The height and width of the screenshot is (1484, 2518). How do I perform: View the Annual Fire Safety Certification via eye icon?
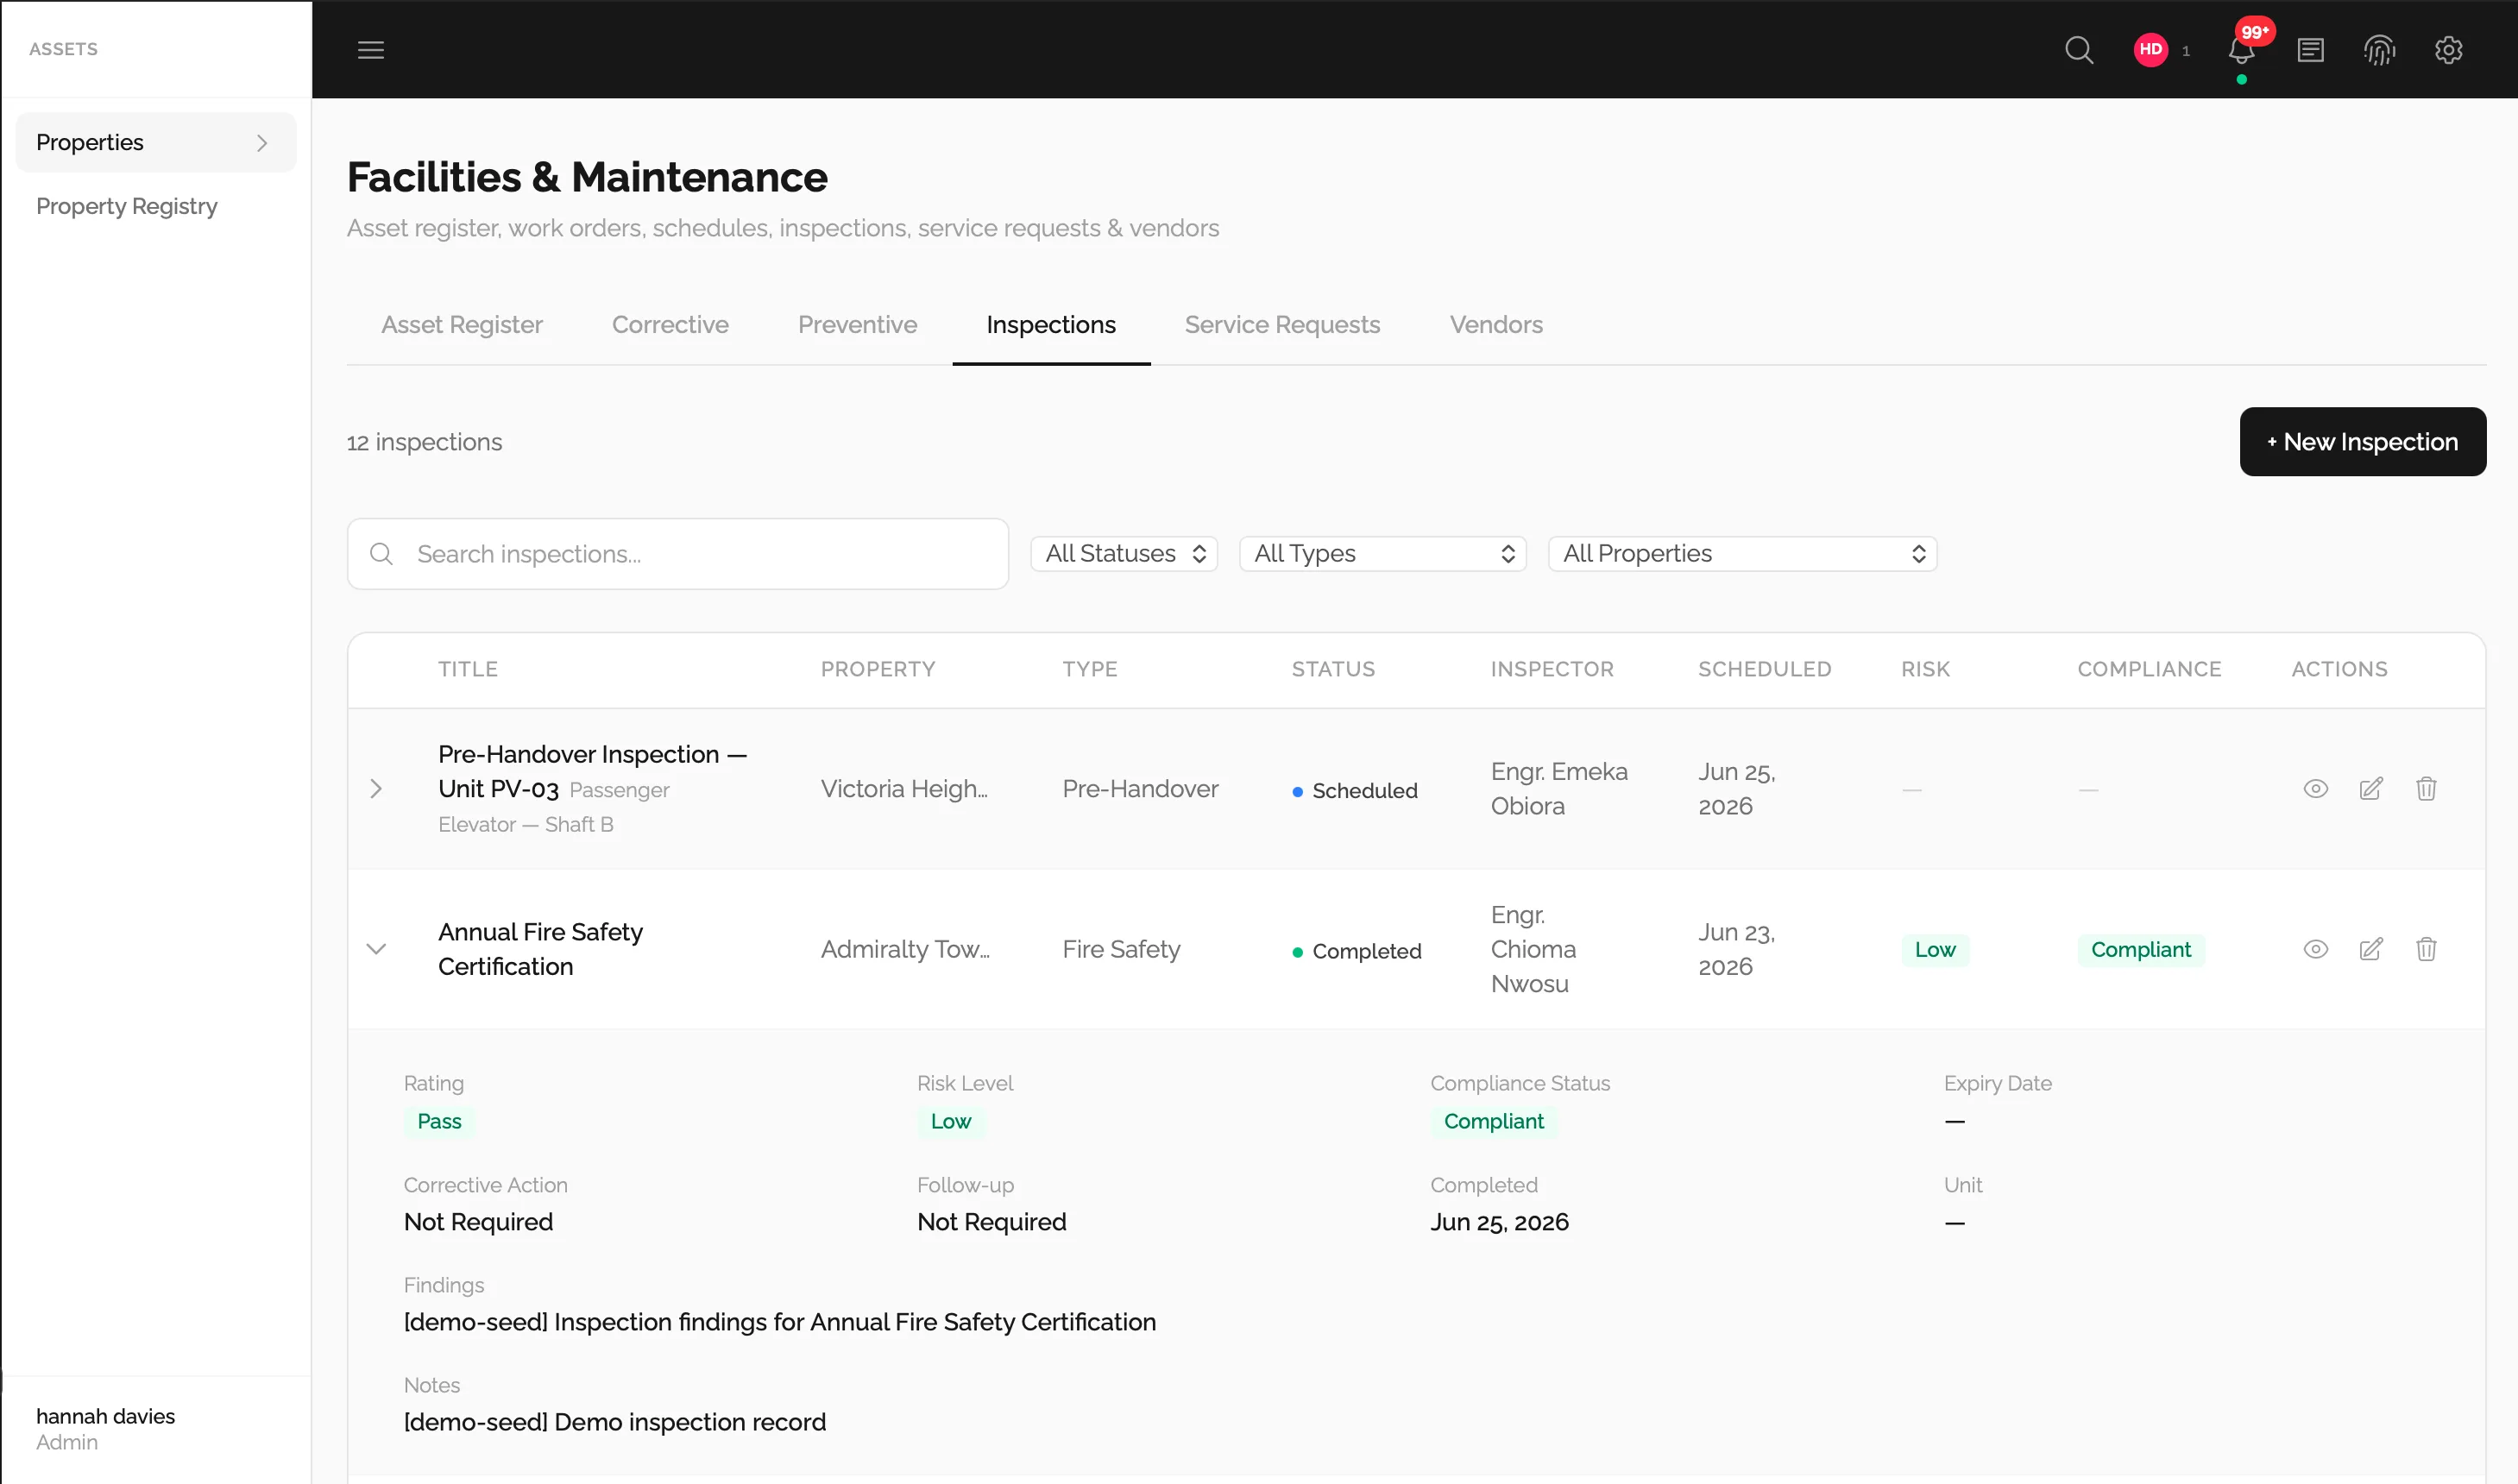pyautogui.click(x=2315, y=949)
